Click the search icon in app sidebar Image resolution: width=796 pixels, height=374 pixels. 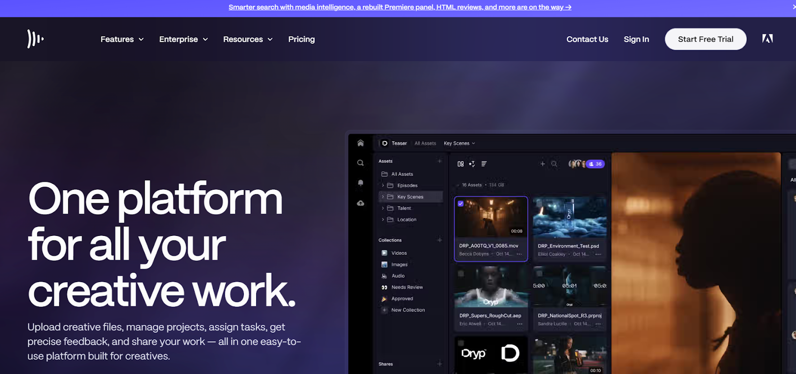coord(361,163)
